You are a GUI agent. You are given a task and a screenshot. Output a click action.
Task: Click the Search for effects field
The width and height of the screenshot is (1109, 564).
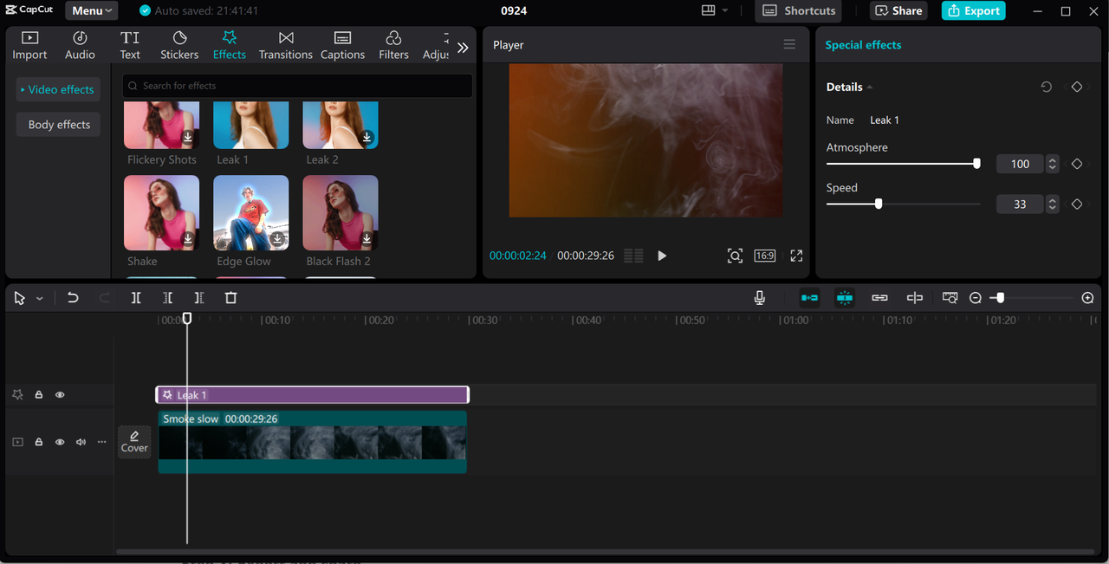coord(297,86)
